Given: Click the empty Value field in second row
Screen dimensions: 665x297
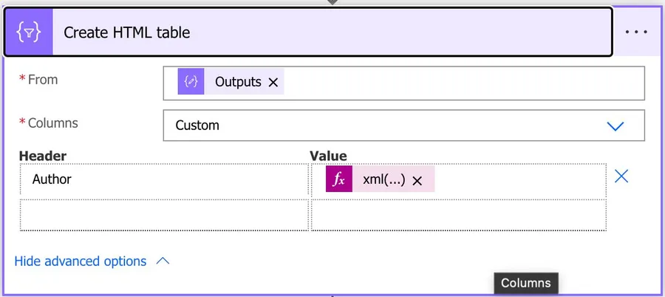Looking at the screenshot, I should click(458, 215).
